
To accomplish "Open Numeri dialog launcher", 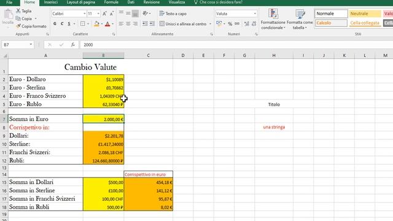I will coord(256,34).
